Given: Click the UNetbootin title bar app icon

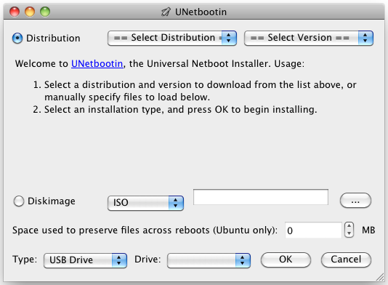Looking at the screenshot, I should (166, 12).
